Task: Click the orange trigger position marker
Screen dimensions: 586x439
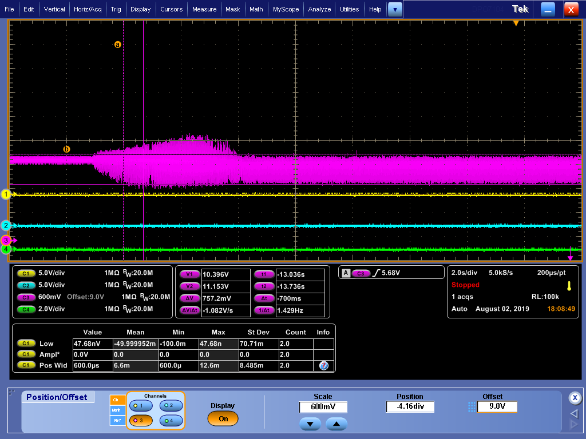Action: click(516, 23)
